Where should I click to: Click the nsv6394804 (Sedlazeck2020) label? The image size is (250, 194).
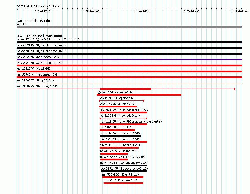point(39,74)
